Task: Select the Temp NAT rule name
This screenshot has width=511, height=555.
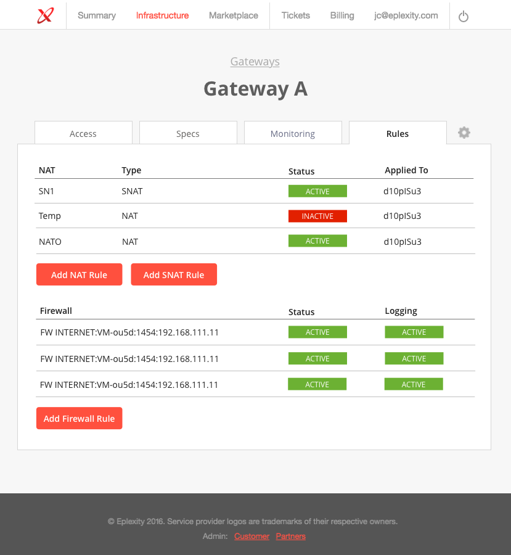Action: tap(49, 216)
